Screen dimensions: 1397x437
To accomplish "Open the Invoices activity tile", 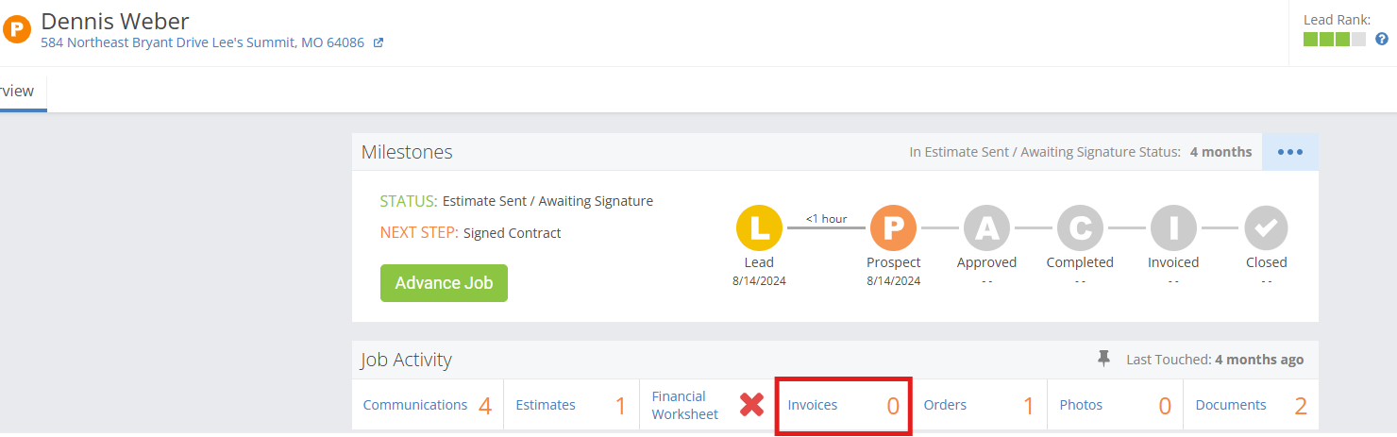I will (x=844, y=406).
